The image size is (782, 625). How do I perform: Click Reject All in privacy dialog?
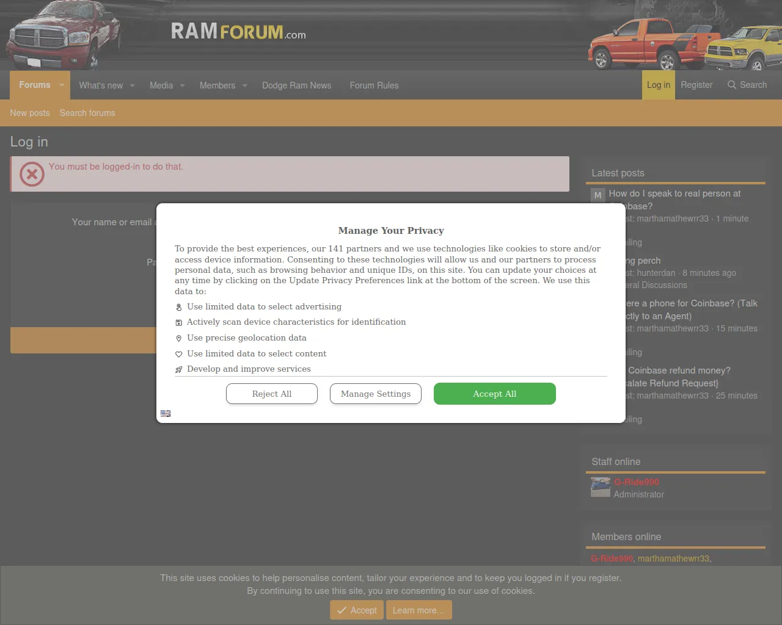point(272,394)
